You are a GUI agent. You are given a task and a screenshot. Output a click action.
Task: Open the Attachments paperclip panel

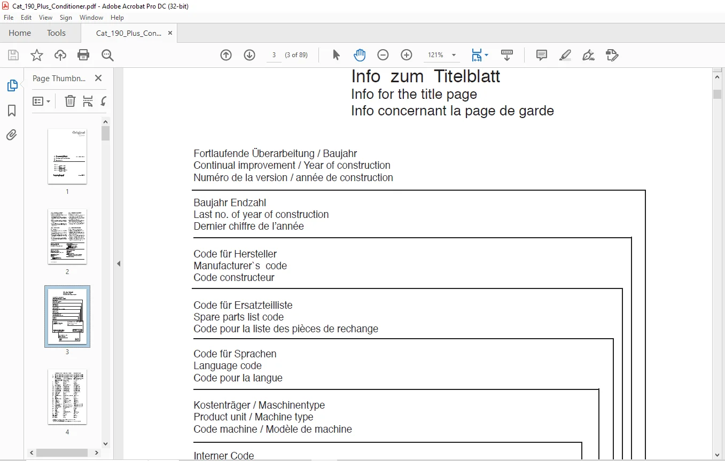click(x=12, y=135)
